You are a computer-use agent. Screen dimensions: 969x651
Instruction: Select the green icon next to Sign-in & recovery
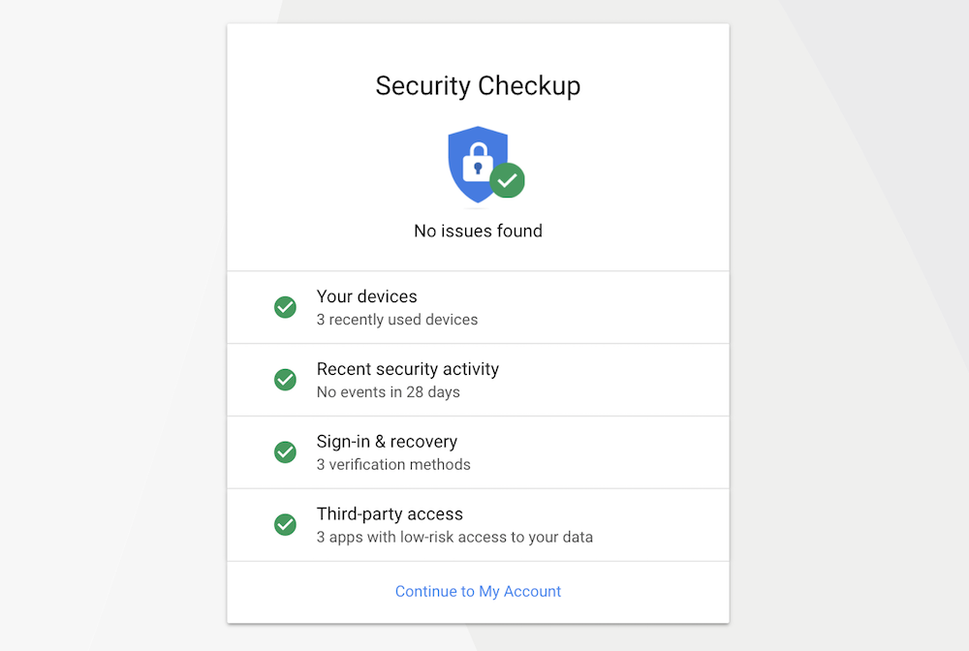[x=285, y=451]
